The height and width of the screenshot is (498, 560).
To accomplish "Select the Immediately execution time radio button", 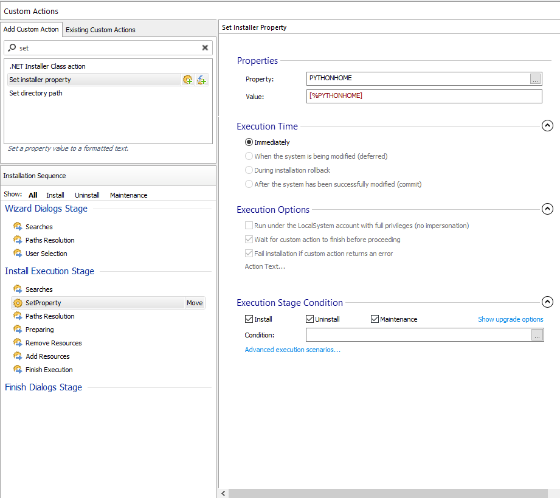I will tap(249, 142).
